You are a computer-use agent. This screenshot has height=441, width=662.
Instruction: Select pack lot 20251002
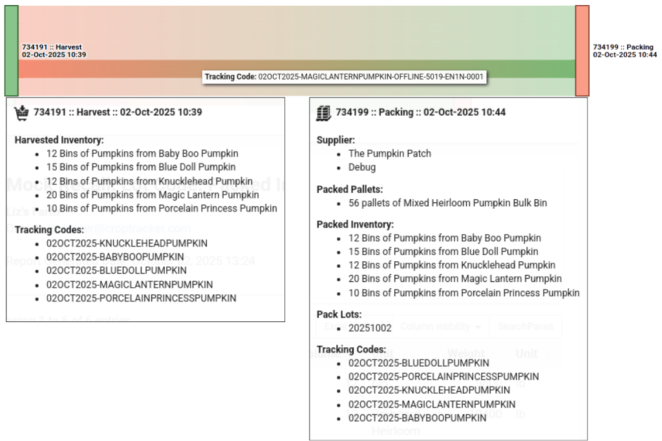(370, 328)
